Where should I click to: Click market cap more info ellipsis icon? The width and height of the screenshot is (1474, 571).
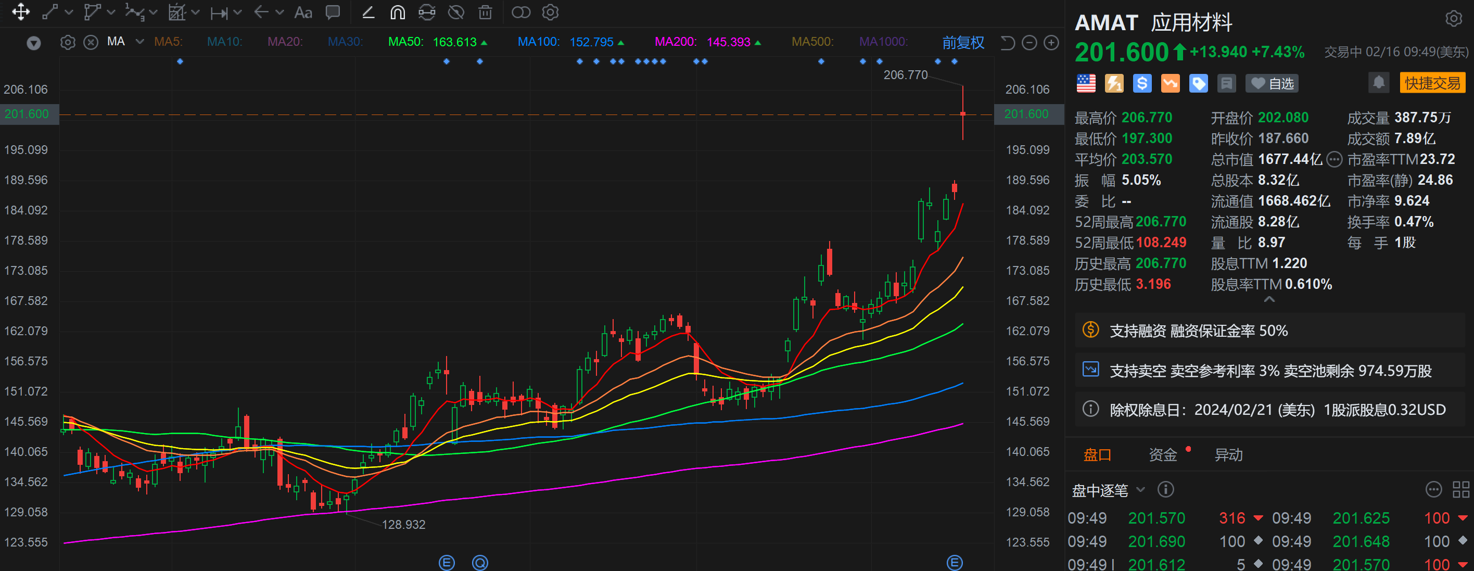[1334, 159]
